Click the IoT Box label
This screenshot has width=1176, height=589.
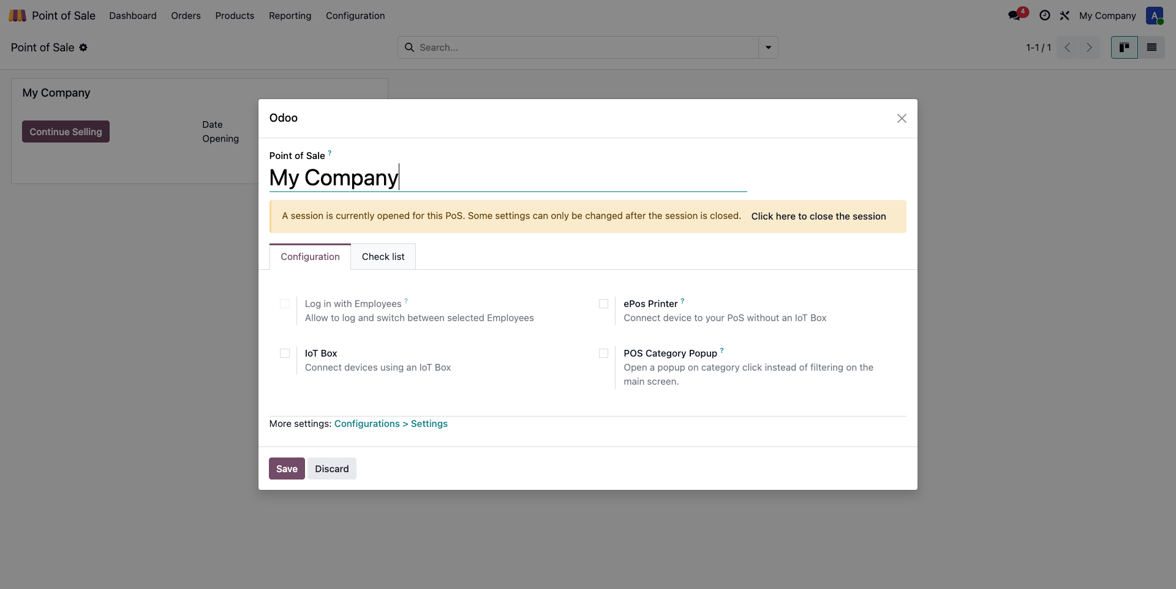[321, 353]
